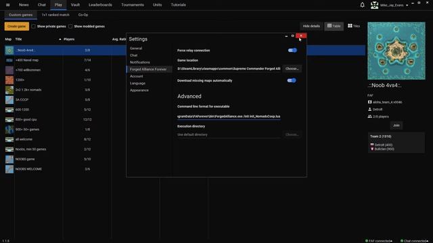Click map thumbnail of all welcome
Screen dimensions: 433x243
click(x=9, y=139)
